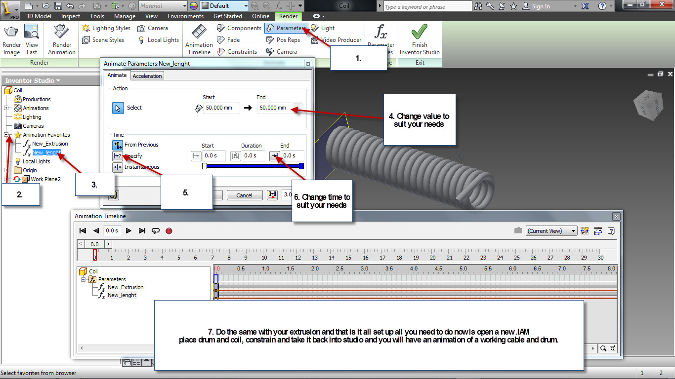Click the keyword search box
This screenshot has height=379, width=675.
[x=427, y=6]
